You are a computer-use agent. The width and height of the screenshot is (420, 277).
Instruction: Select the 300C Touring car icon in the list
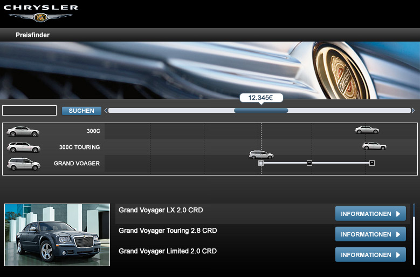(x=23, y=147)
